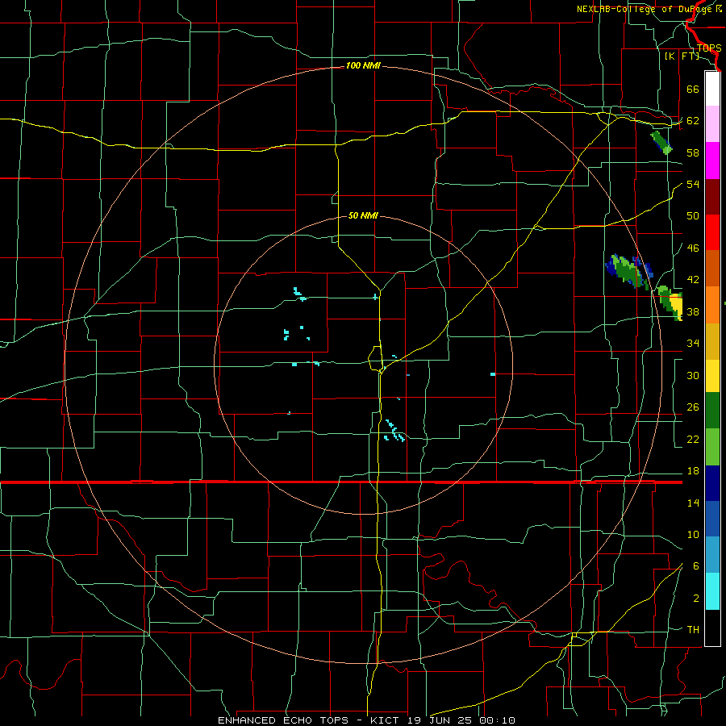Click the 'TOPS' legend title
The image size is (726, 726).
[x=709, y=48]
